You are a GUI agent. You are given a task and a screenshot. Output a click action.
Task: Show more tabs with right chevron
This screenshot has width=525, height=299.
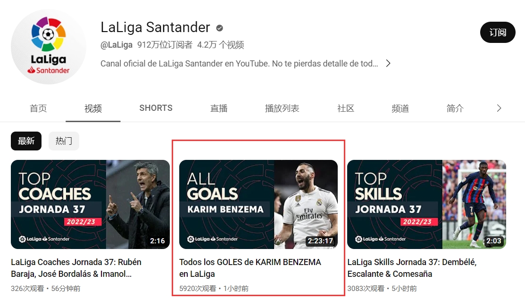click(499, 108)
